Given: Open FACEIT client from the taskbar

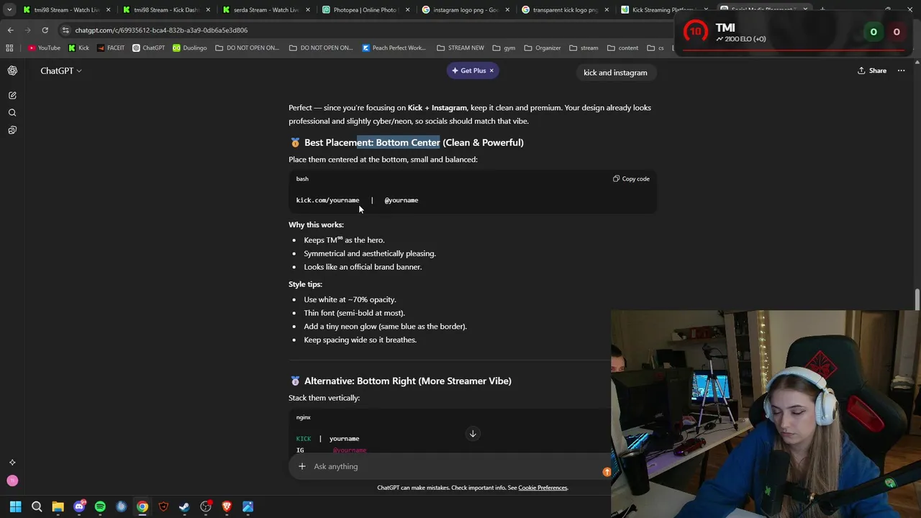Looking at the screenshot, I should [163, 506].
